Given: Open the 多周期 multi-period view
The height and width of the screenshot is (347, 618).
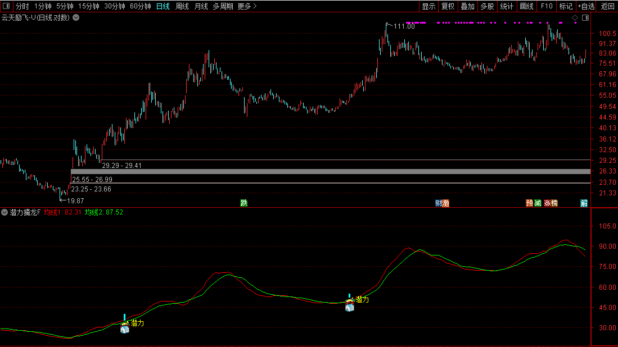Looking at the screenshot, I should (223, 6).
